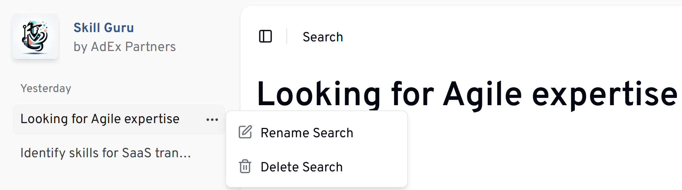Viewport: 682px width, 190px height.
Task: Click the divider next to the Search breadcrumb
Action: [x=287, y=36]
